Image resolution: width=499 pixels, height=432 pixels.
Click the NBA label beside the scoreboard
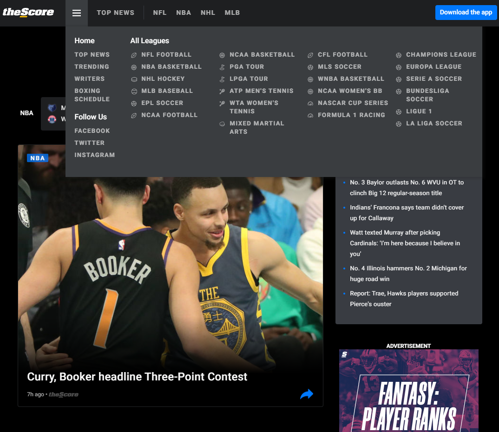27,113
